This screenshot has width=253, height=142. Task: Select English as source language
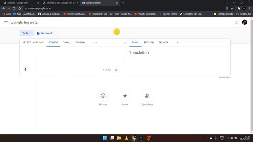pyautogui.click(x=80, y=43)
